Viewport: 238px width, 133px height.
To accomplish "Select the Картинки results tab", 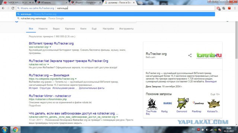I will point(70,29).
